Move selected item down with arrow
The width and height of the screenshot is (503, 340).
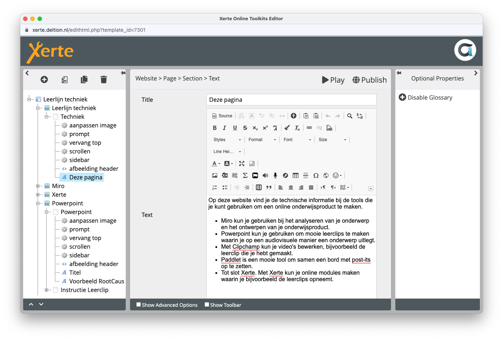41,304
